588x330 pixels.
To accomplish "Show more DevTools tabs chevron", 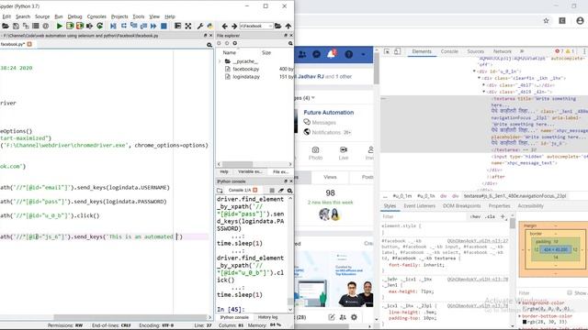I will pos(522,51).
